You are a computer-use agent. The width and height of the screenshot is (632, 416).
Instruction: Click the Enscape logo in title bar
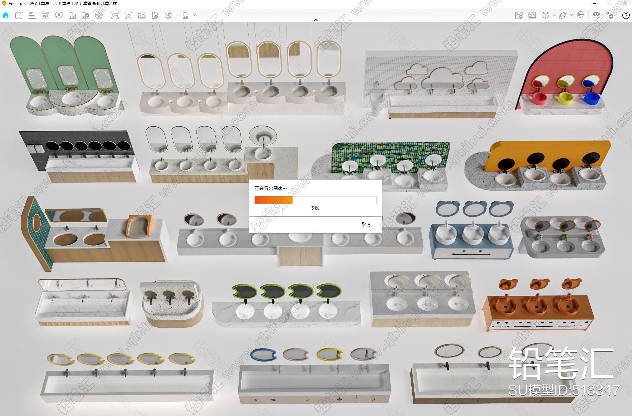(4, 3)
